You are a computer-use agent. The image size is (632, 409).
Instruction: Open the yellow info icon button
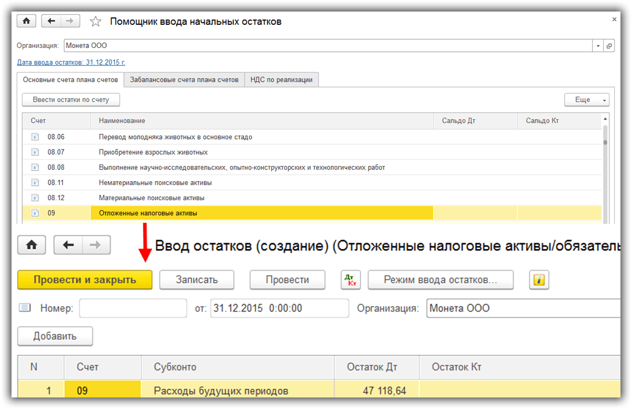click(x=539, y=280)
